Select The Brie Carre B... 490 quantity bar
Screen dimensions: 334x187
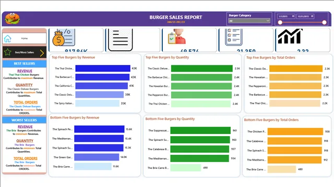[x=186, y=168]
